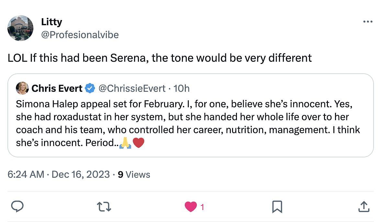380x222 pixels.
Task: Click the red heart emoji in quote
Action: (139, 143)
